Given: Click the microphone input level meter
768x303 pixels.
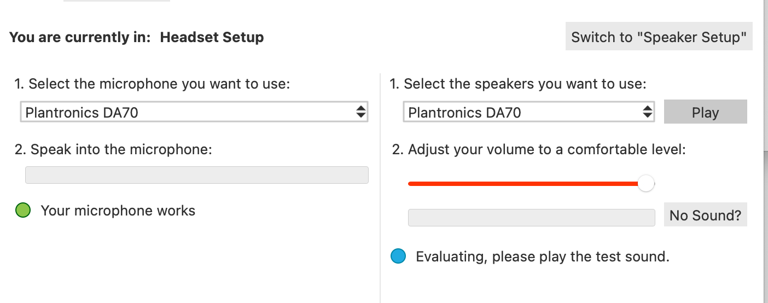Looking at the screenshot, I should pos(197,175).
